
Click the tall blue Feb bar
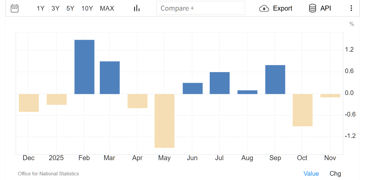point(84,67)
